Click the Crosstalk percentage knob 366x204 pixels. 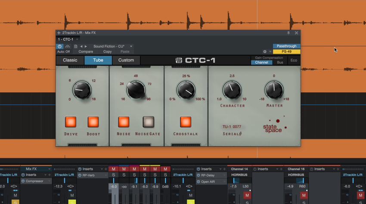(x=186, y=91)
